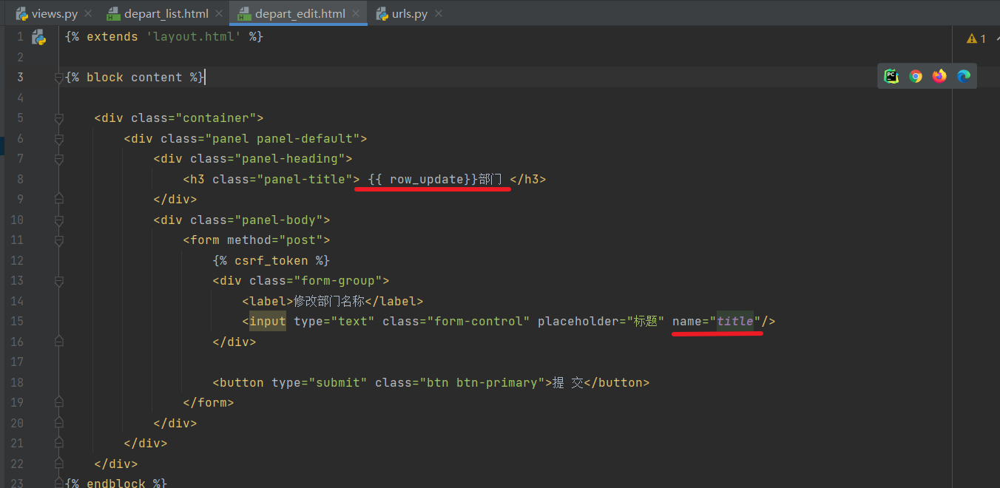Screen dimensions: 1000x488
Task: Switch to the urls.py tab
Action: tap(409, 13)
